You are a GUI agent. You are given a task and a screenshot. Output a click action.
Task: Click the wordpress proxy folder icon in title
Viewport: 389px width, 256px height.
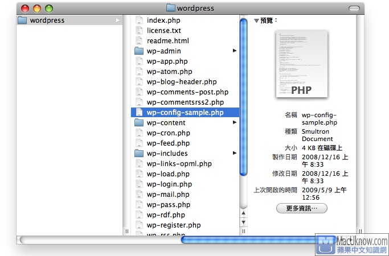pyautogui.click(x=171, y=9)
